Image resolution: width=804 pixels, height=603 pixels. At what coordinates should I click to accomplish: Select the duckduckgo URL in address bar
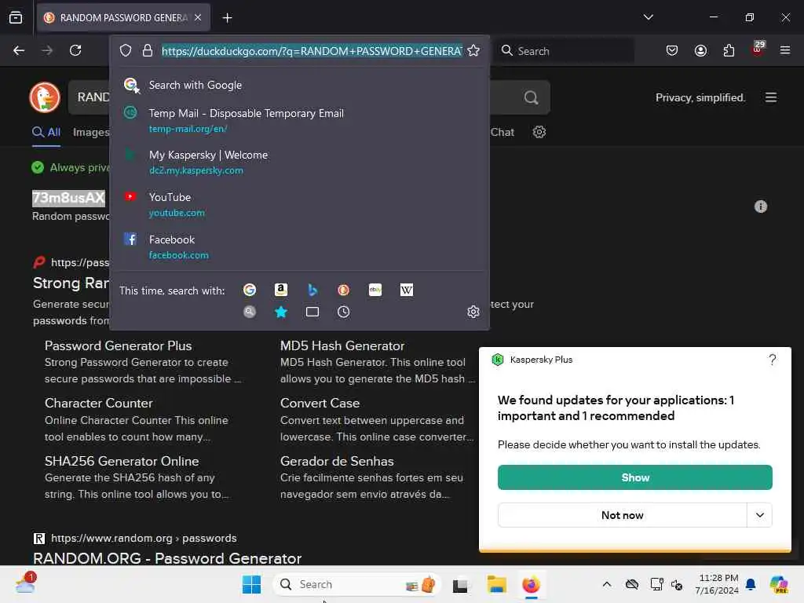point(312,51)
